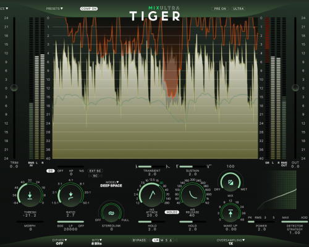Screen dimensions: 309x247
Task: Open the partially visible SIZE dropdown at top left
Action: click(x=4, y=9)
